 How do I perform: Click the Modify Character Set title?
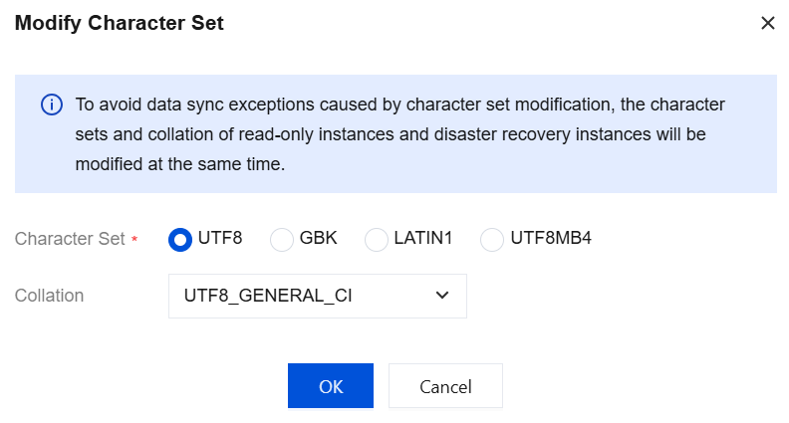[119, 23]
